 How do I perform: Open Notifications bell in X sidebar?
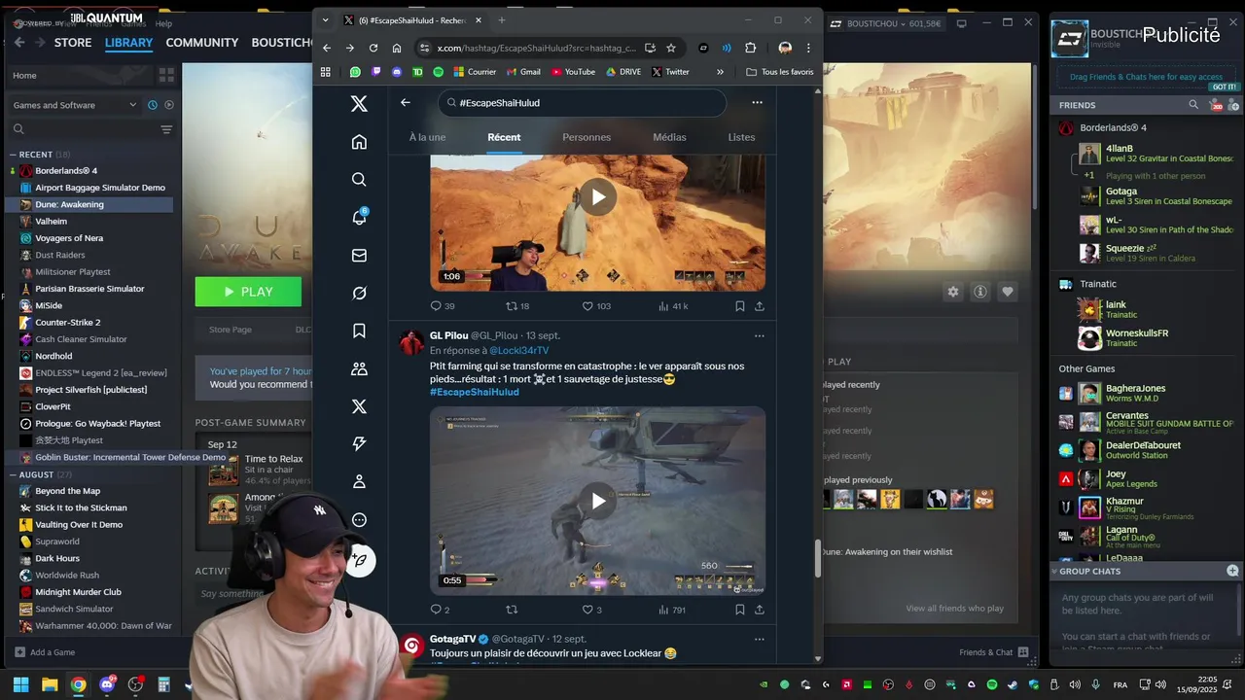[359, 217]
